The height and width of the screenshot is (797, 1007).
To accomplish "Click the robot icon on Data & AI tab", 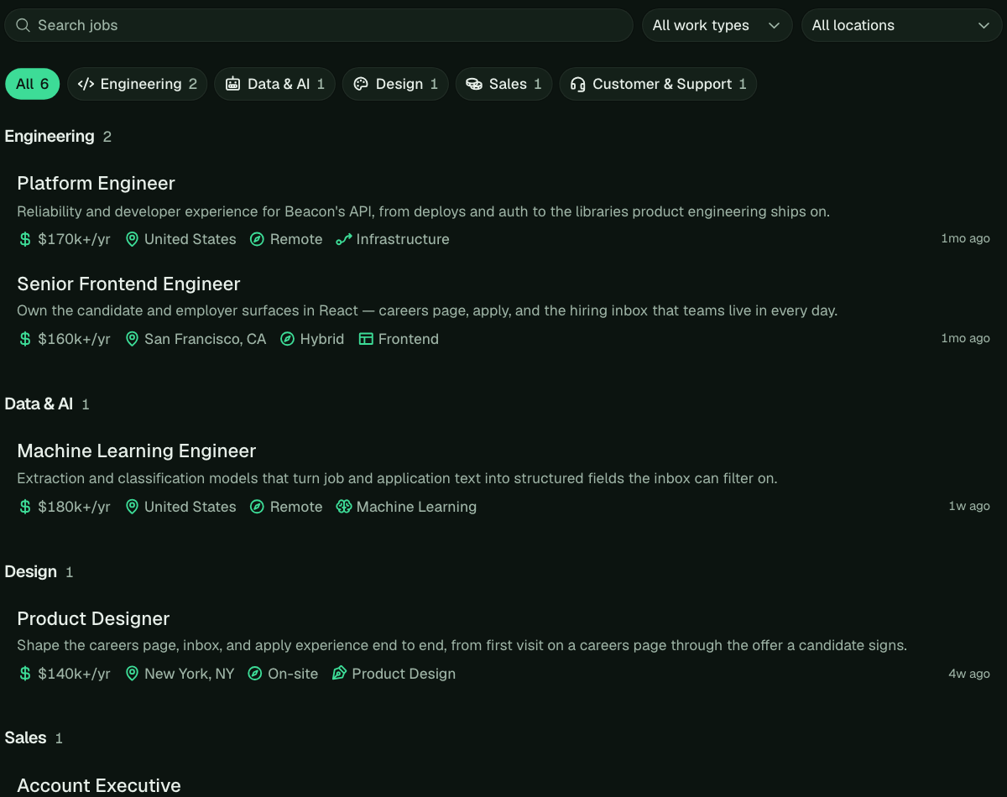I will [x=232, y=84].
